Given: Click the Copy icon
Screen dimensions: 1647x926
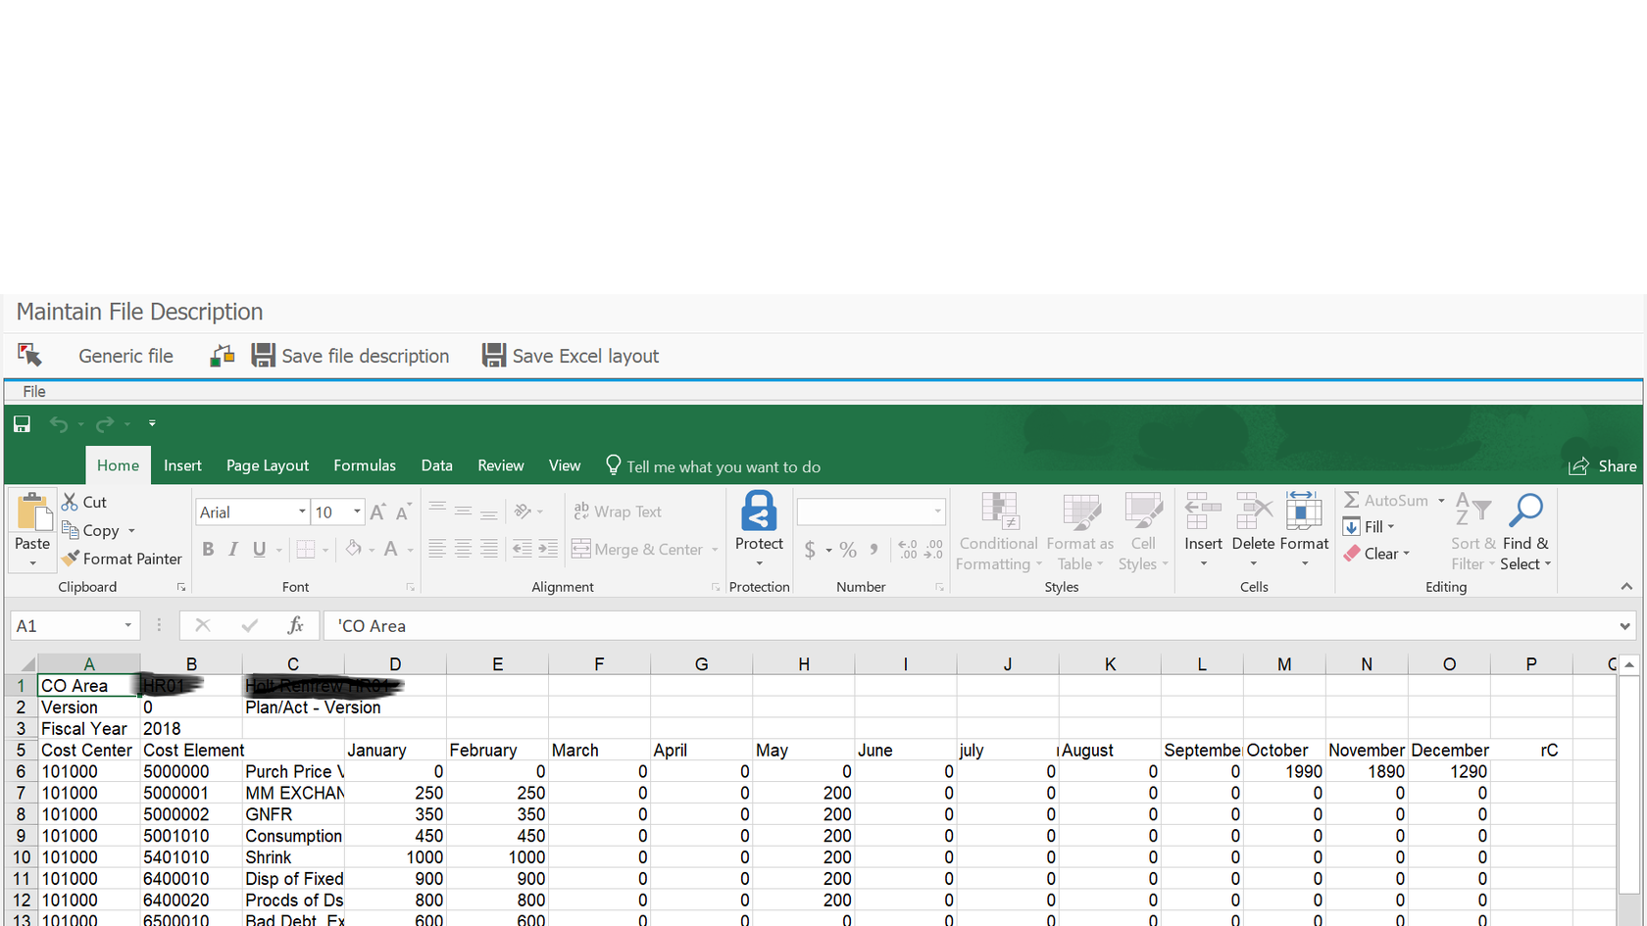Looking at the screenshot, I should click(70, 530).
